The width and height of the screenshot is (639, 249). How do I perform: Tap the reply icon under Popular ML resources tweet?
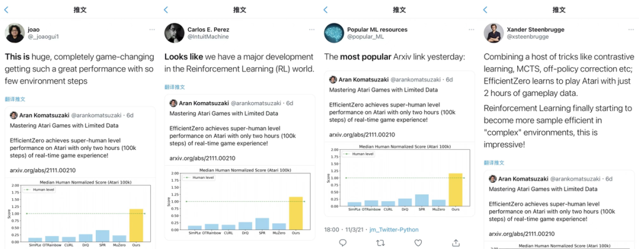click(x=343, y=243)
